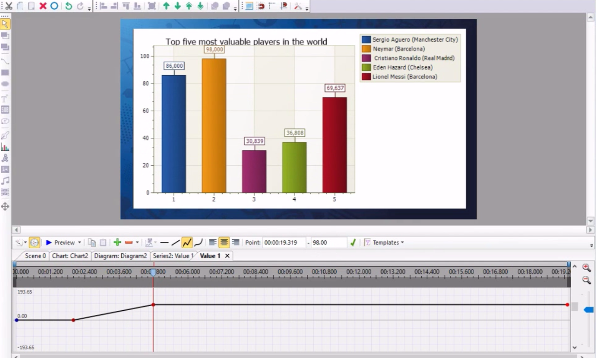The height and width of the screenshot is (358, 596).
Task: Toggle the highlighted align center button
Action: click(x=224, y=242)
